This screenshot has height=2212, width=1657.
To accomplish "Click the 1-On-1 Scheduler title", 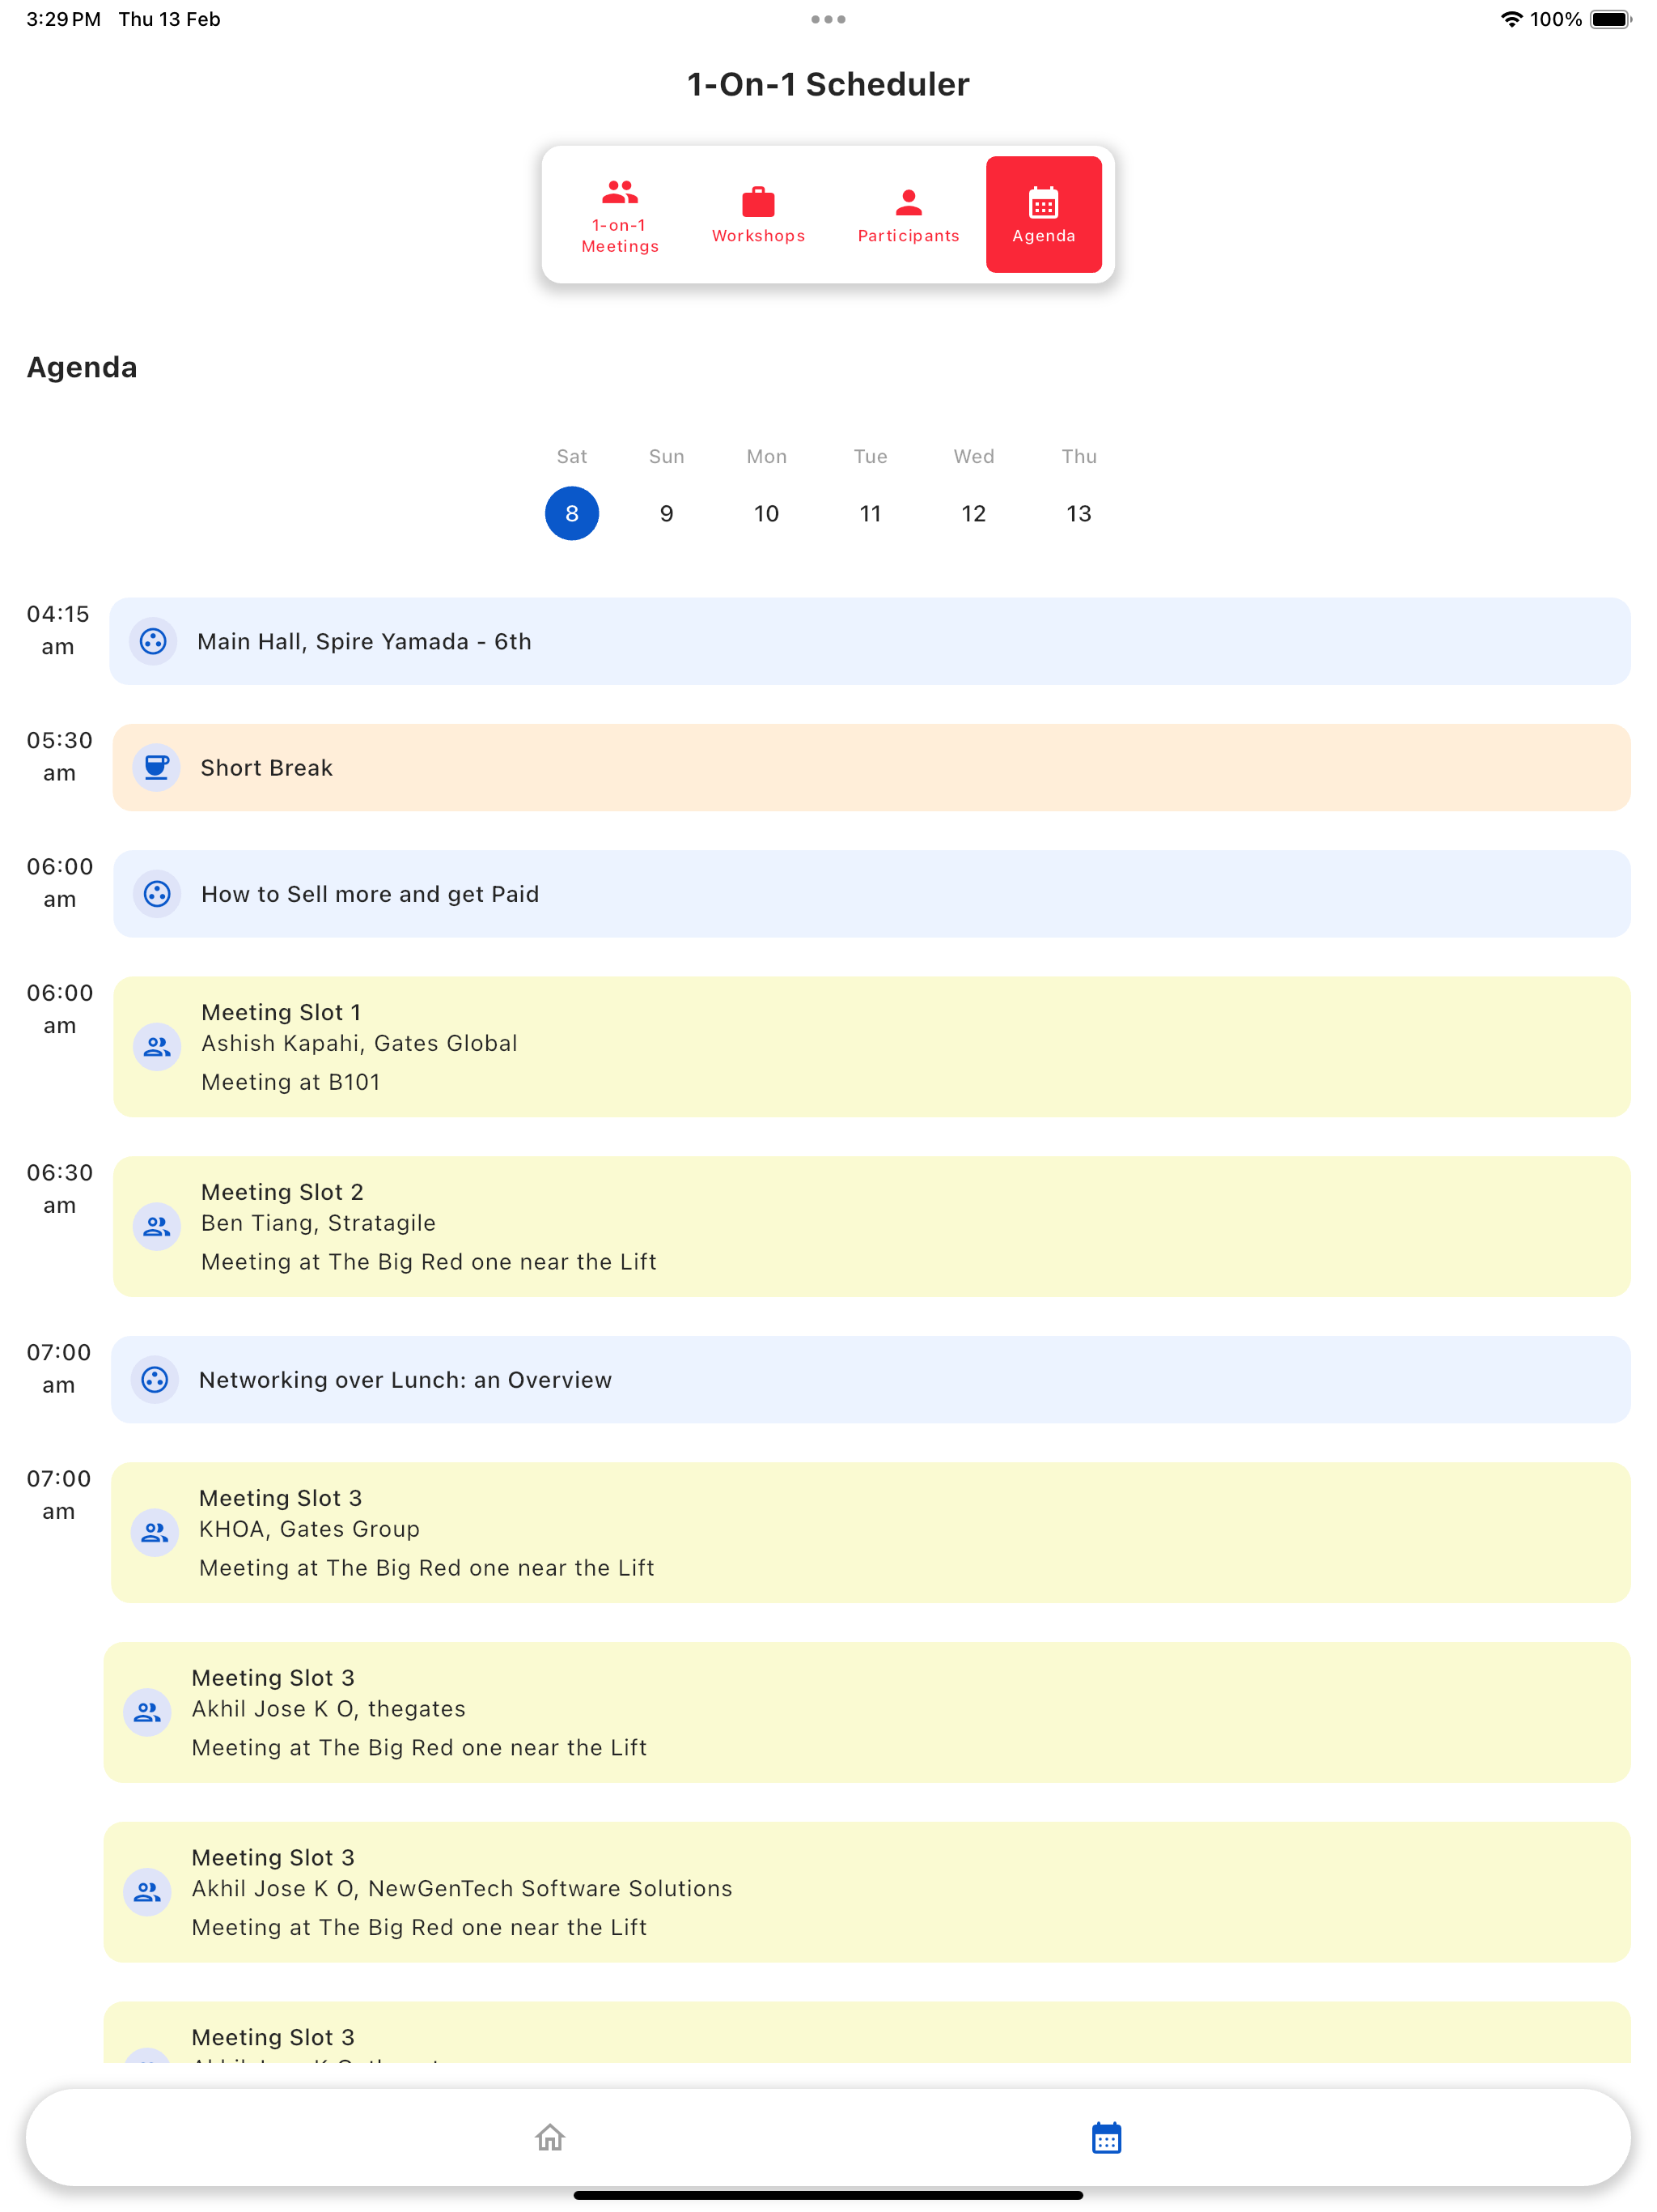I will point(828,84).
